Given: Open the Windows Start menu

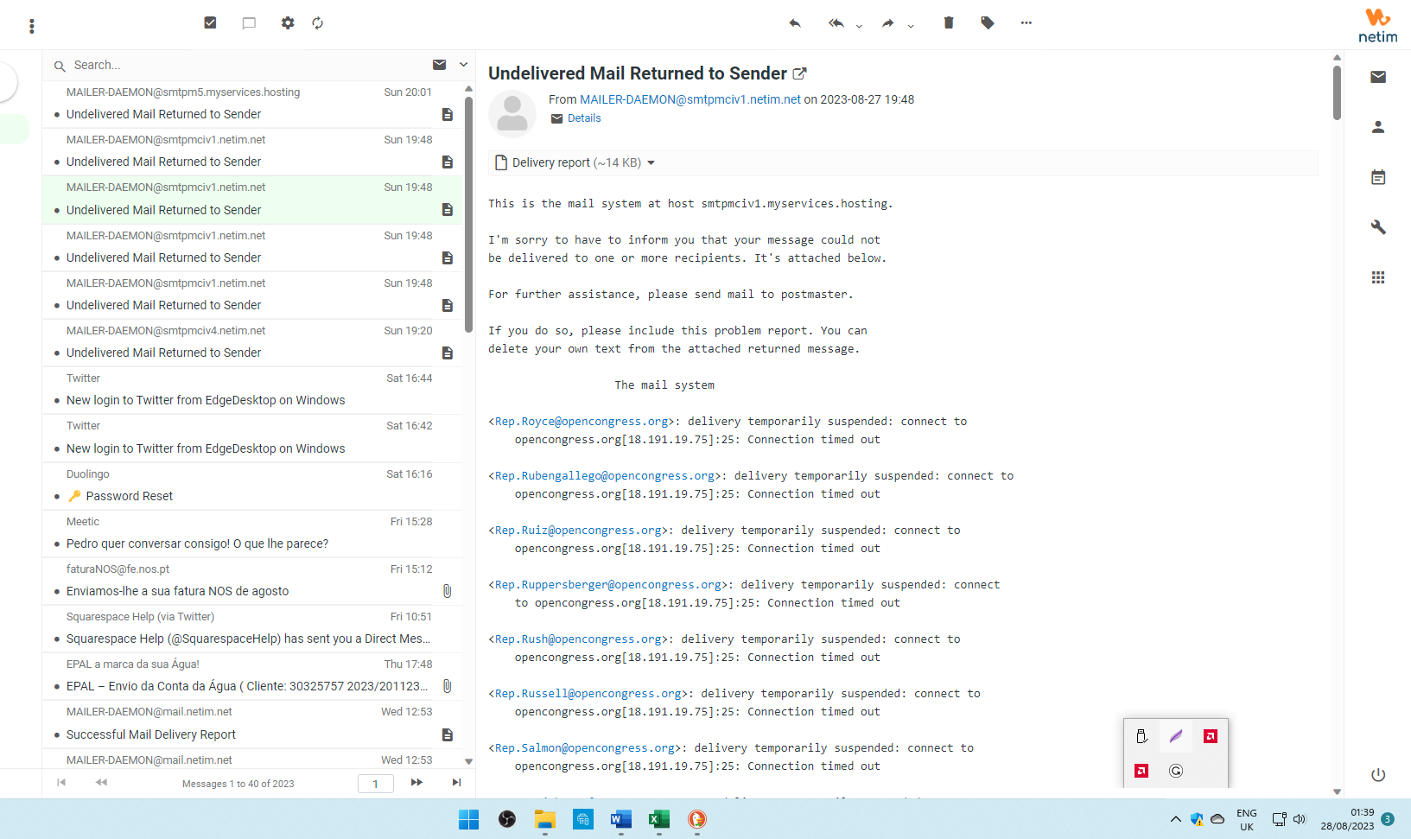Looking at the screenshot, I should coord(469,819).
